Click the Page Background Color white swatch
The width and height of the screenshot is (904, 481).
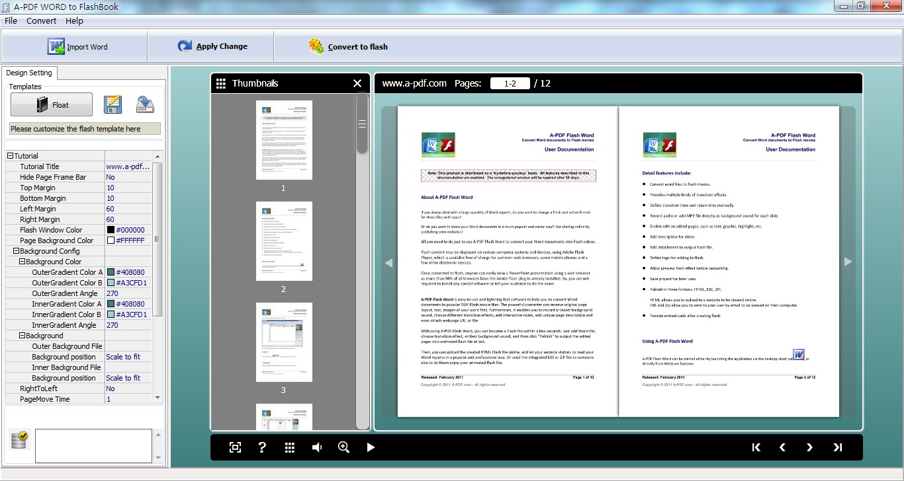click(111, 240)
